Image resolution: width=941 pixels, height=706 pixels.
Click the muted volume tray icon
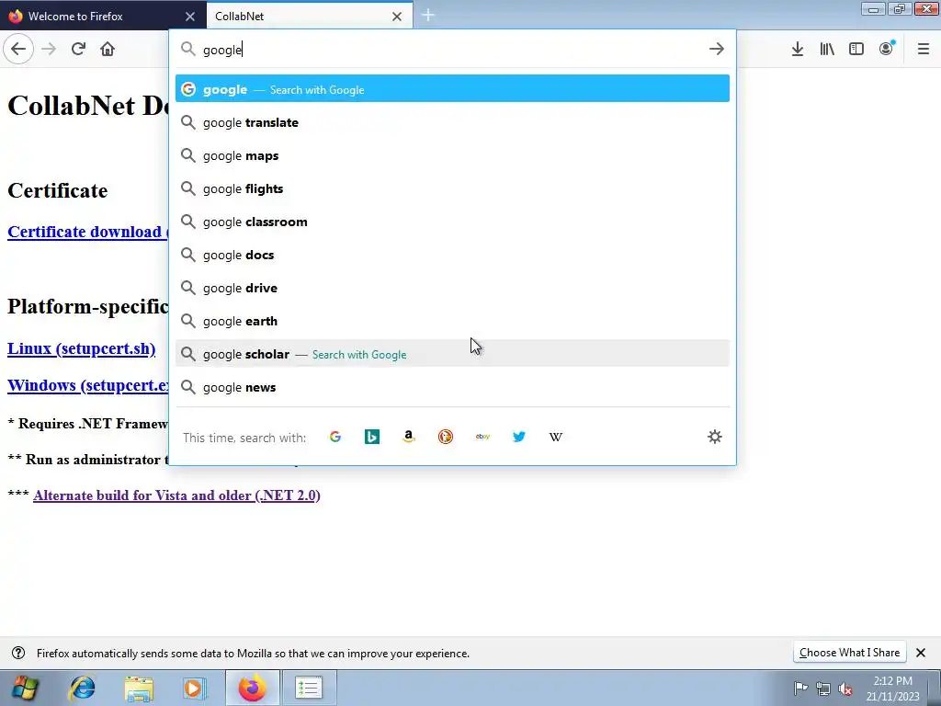click(845, 689)
